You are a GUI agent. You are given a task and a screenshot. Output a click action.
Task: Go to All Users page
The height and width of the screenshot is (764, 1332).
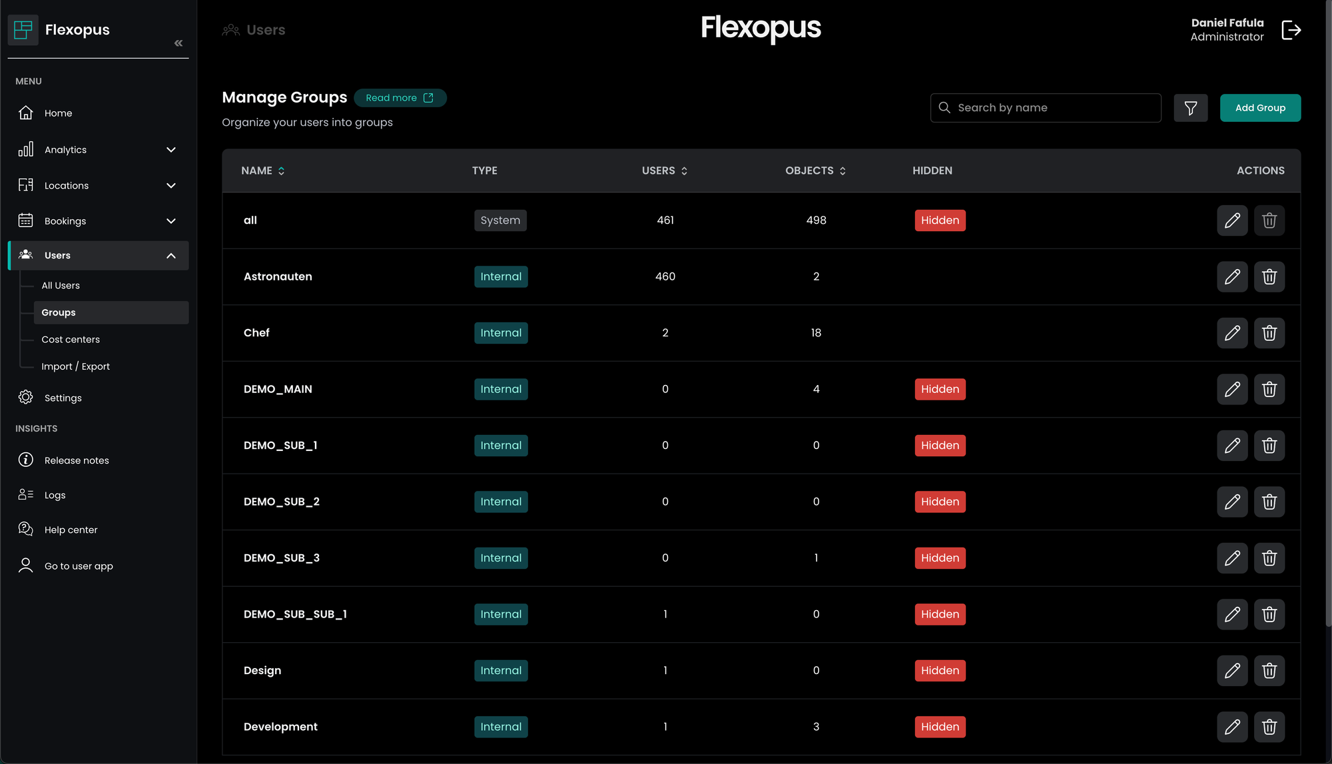(x=61, y=286)
